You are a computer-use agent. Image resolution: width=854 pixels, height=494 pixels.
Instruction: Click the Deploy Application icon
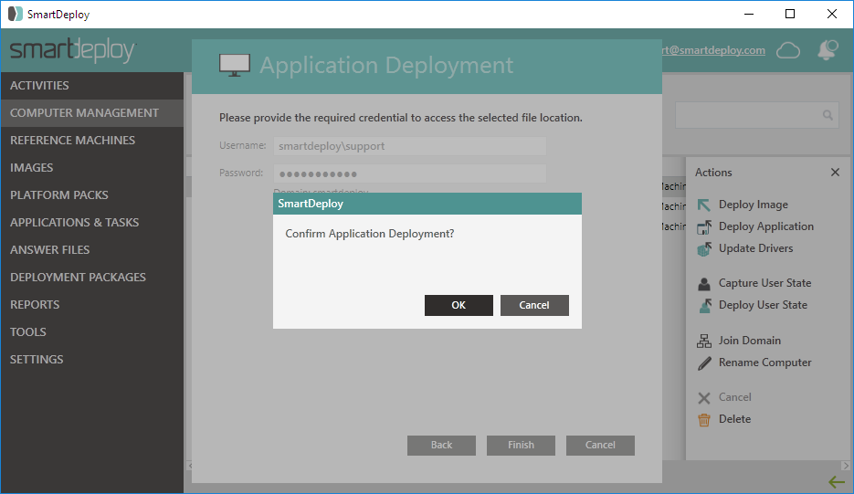(704, 227)
